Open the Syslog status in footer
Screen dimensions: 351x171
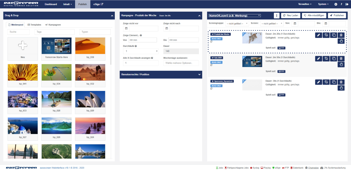[x=254, y=168]
